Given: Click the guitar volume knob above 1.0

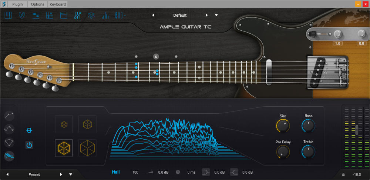Looking at the screenshot, I should (337, 34).
